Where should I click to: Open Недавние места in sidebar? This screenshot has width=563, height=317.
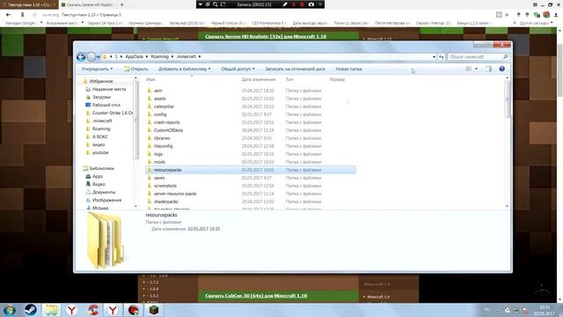pos(109,89)
